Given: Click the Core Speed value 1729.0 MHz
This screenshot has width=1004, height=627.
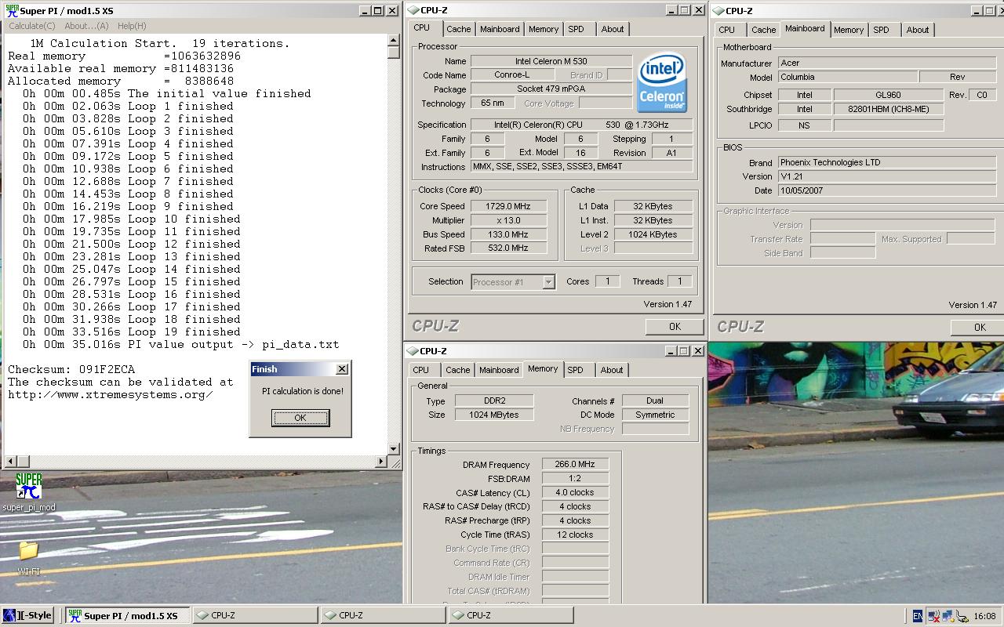Looking at the screenshot, I should (x=508, y=206).
